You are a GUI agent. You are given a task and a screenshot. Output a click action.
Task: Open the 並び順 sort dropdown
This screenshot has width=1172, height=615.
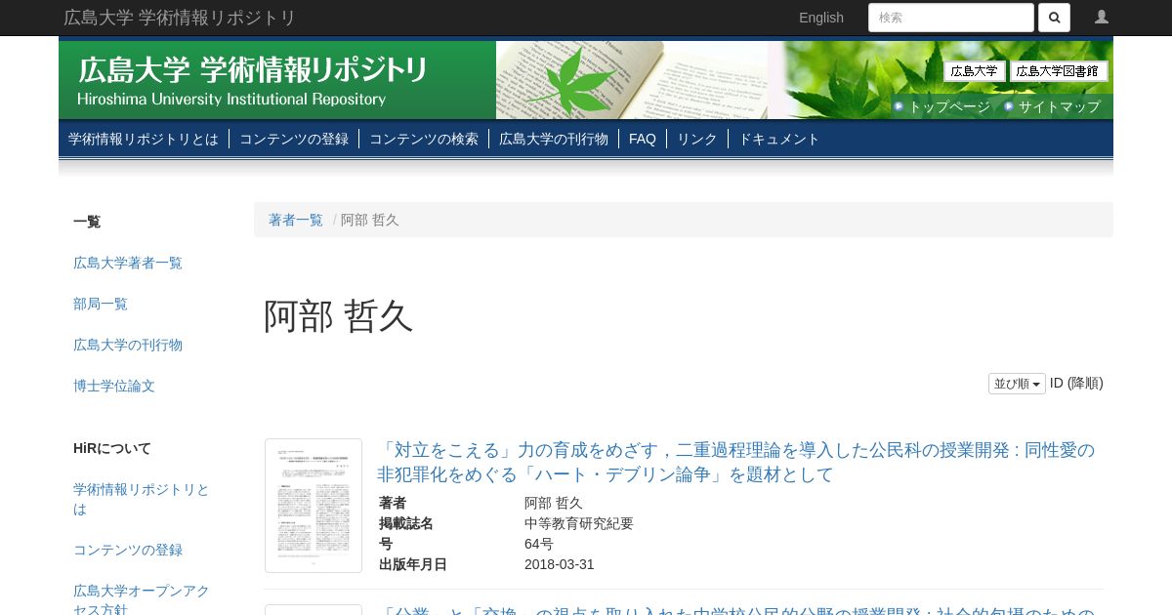(1017, 384)
